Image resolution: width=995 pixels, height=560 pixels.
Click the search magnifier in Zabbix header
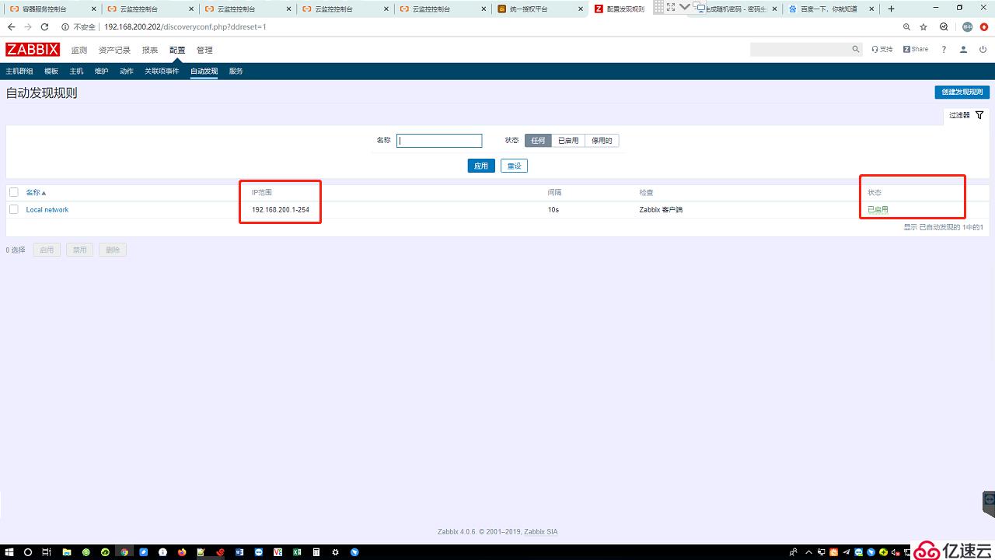[856, 49]
